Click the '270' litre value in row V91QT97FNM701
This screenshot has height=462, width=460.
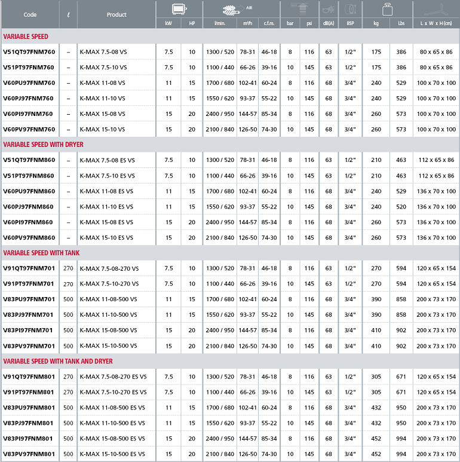pyautogui.click(x=68, y=268)
